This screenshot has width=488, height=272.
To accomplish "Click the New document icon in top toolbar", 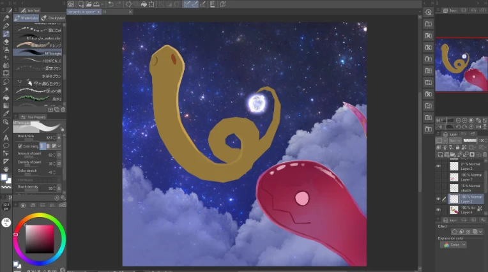I will pyautogui.click(x=81, y=4).
